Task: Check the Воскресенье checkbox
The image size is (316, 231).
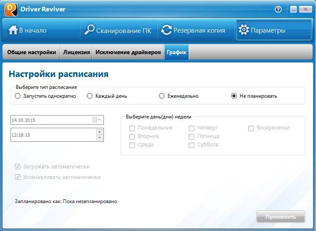Action: coord(251,128)
